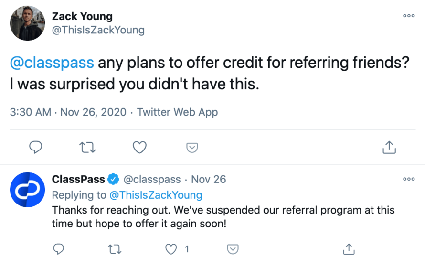The height and width of the screenshot is (268, 425).
Task: Open the ClassPass profile avatar
Action: [x=27, y=189]
